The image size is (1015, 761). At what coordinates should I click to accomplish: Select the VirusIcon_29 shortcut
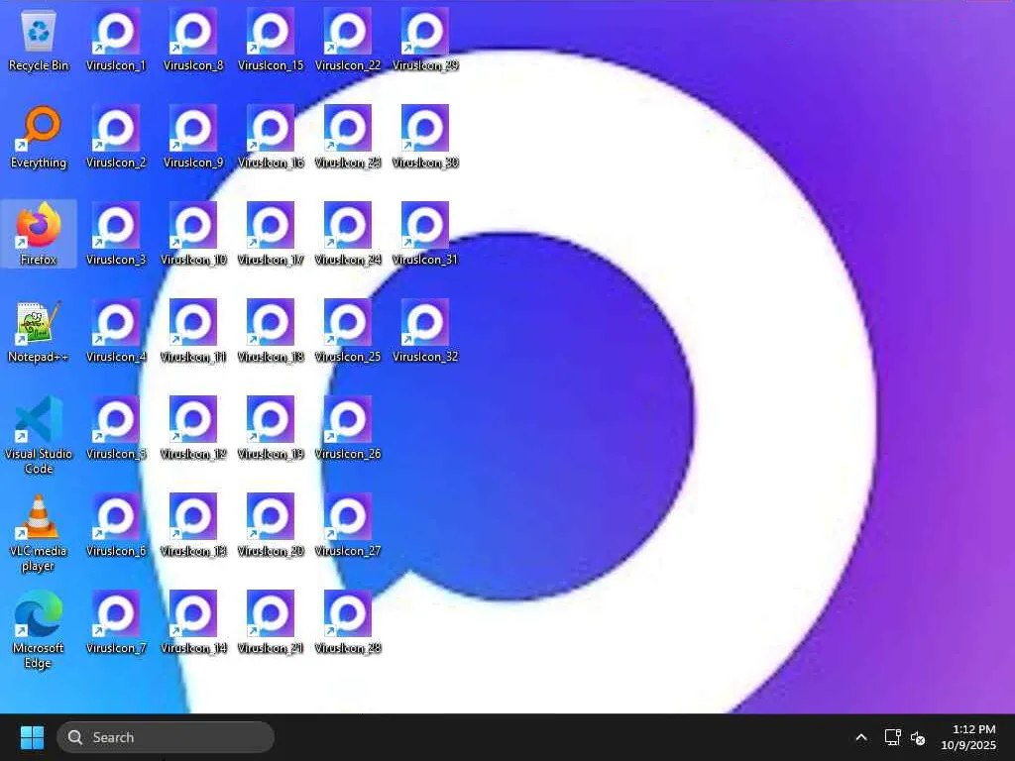[x=425, y=40]
